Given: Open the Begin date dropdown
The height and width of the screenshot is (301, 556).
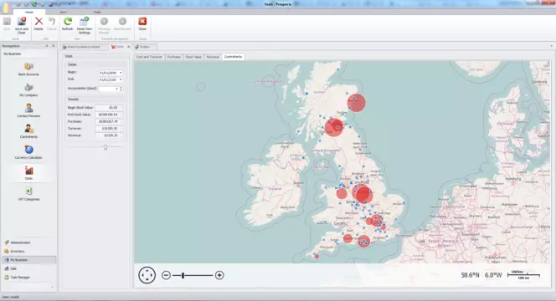Looking at the screenshot, I should [x=121, y=73].
